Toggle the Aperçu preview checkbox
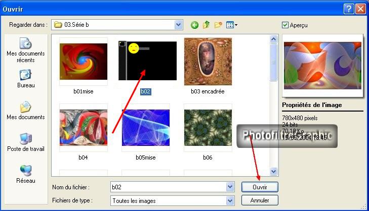369x211 pixels. click(x=285, y=25)
